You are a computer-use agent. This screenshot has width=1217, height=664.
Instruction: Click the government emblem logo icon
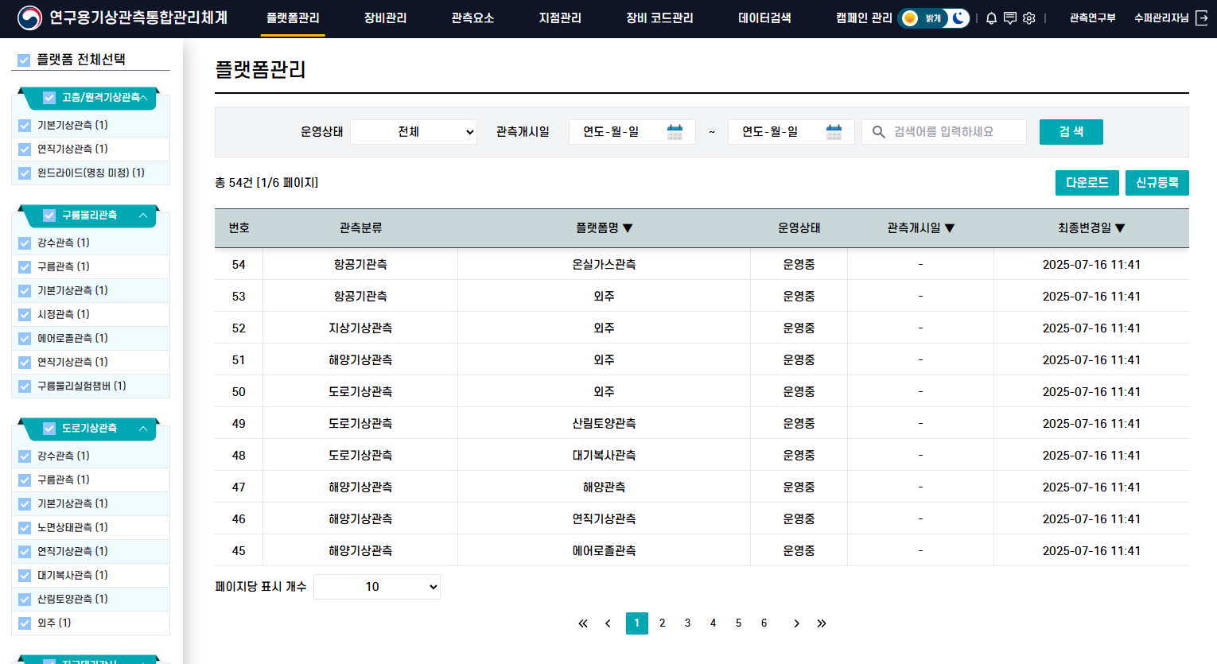(29, 17)
